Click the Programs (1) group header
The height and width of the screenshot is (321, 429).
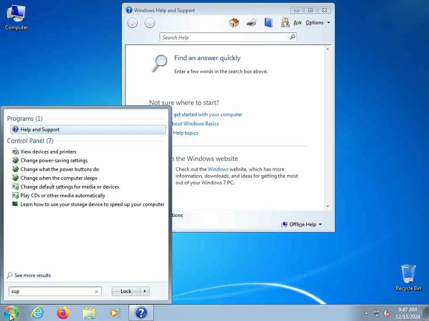click(x=25, y=118)
